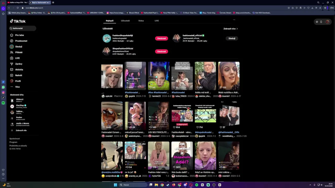Click Opera snapshot camera icon in toolbar
The height and width of the screenshot is (188, 335).
pos(293,8)
